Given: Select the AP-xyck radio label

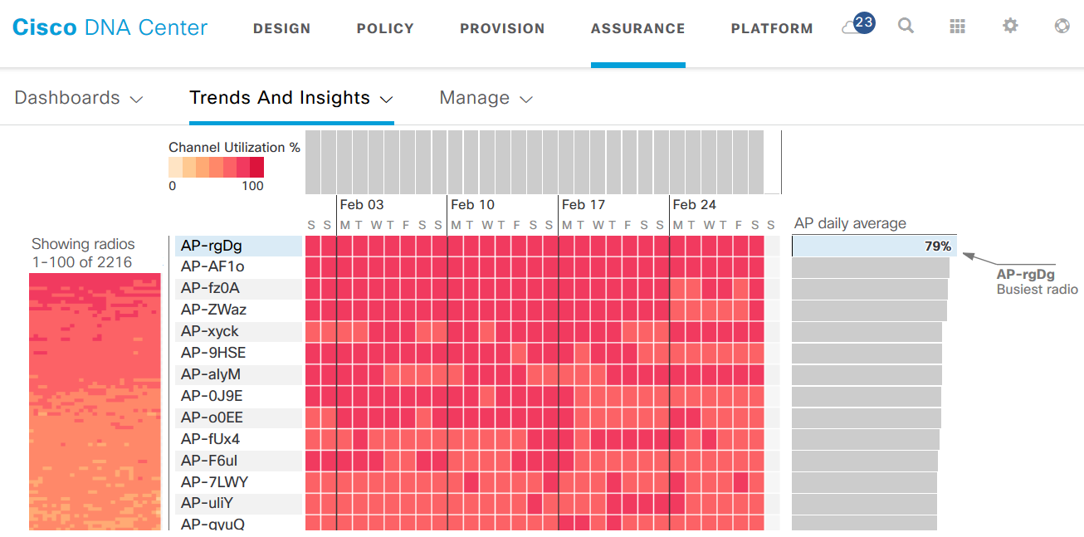Looking at the screenshot, I should (x=209, y=331).
